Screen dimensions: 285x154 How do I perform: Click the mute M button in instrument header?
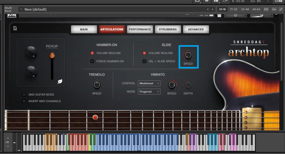pos(219,15)
